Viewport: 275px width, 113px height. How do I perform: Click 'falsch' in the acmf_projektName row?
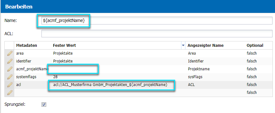point(252,69)
